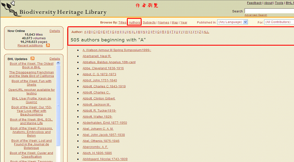Screen dimensions: 294x162
Task: Open author Abderhalden, Emil 1877-1950
Action: (105, 123)
